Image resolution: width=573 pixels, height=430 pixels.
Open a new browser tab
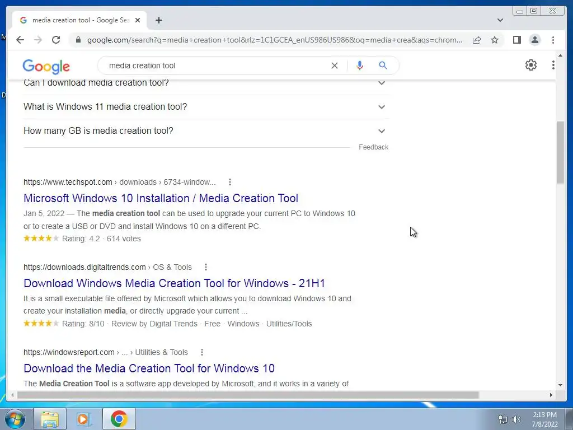pyautogui.click(x=158, y=20)
